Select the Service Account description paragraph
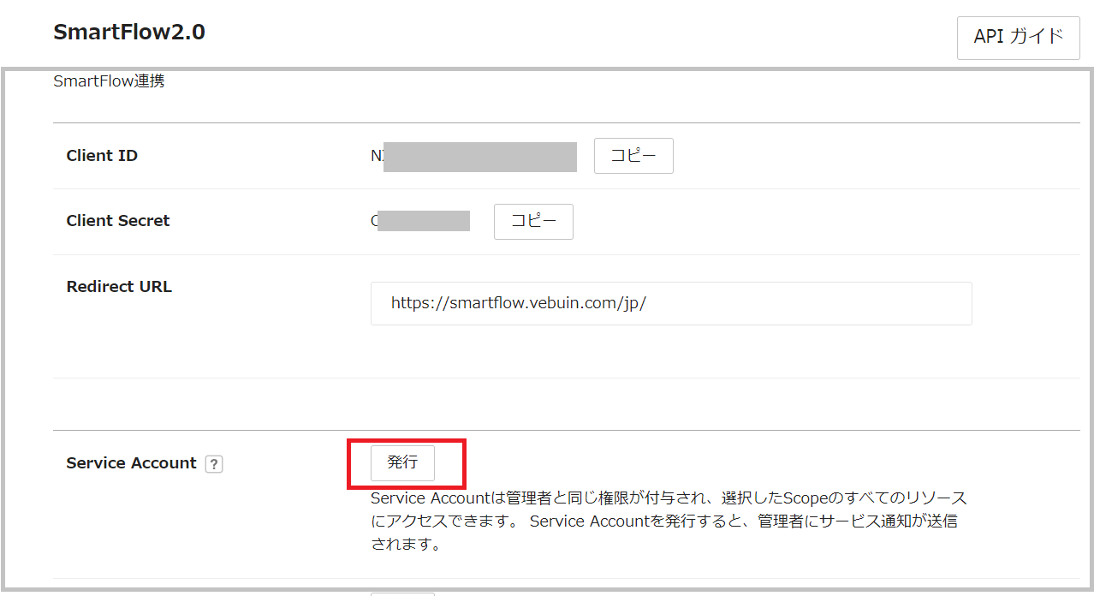Viewport: 1094px width, 596px height. (x=669, y=521)
